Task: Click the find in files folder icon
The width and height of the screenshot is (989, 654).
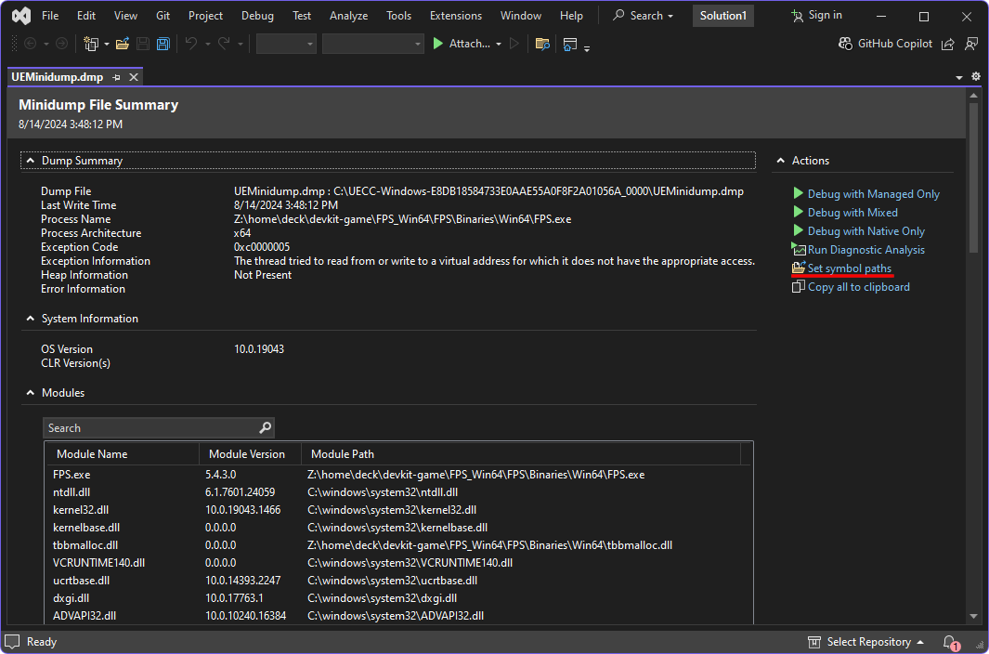Action: click(x=541, y=44)
